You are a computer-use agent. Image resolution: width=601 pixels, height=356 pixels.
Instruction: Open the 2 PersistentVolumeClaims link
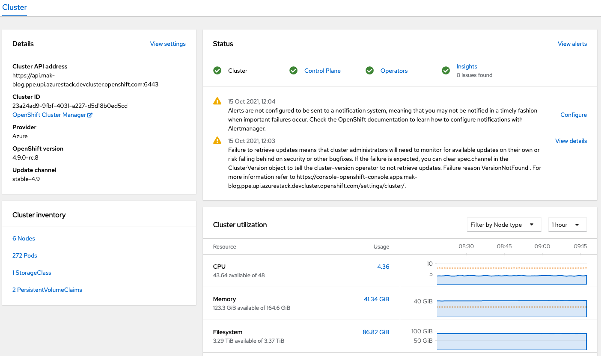pyautogui.click(x=47, y=290)
